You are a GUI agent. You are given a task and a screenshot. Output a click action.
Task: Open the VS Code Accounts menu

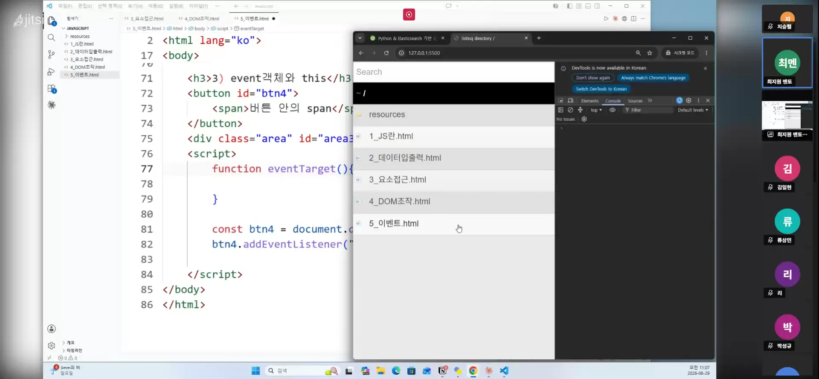(52, 329)
